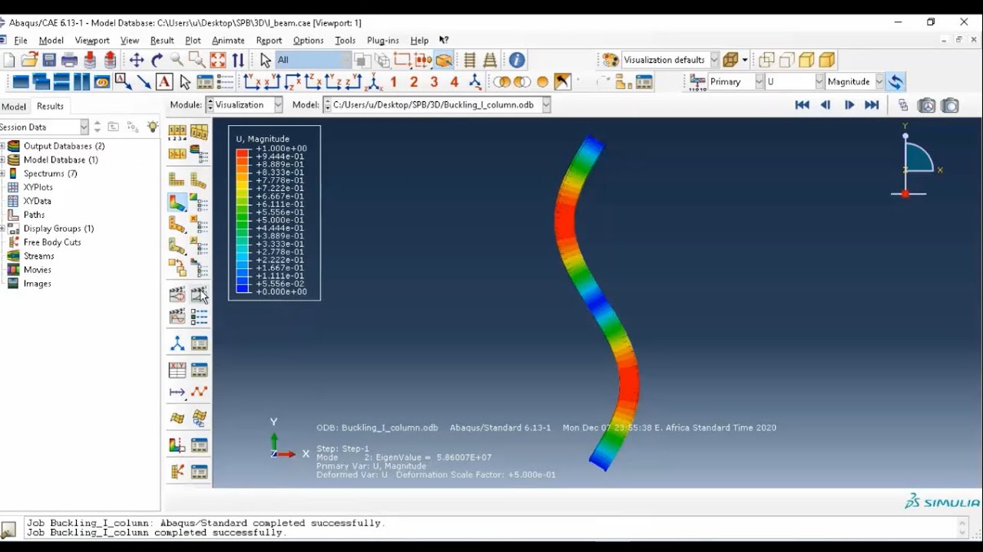
Task: Click the Plot Material Orientations icon
Action: point(177,247)
